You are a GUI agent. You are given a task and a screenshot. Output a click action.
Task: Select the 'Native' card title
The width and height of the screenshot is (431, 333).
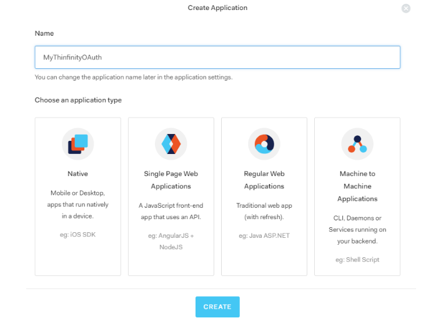click(78, 174)
